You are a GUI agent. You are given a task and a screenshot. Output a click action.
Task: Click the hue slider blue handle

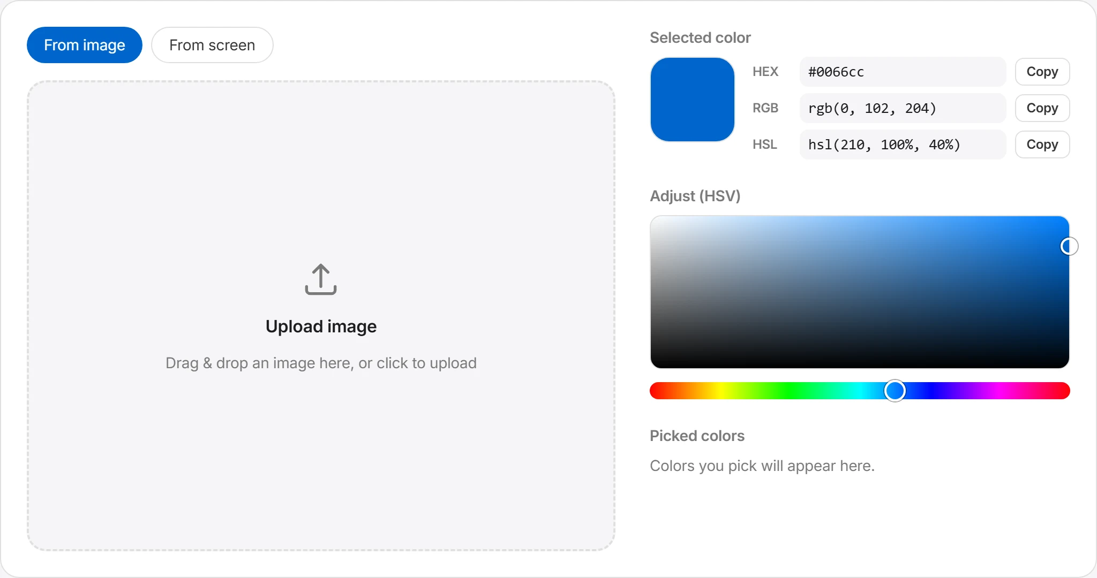tap(895, 391)
